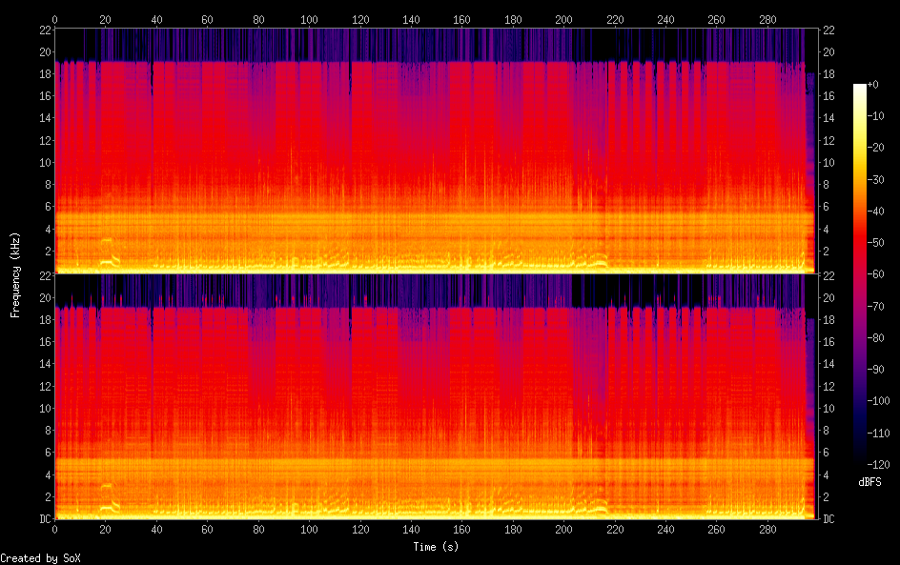Click the 100 tick on bottom time axis

(309, 528)
